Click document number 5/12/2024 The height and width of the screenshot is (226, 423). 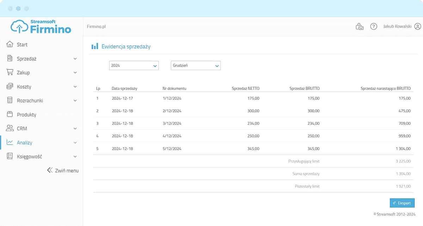(x=172, y=148)
